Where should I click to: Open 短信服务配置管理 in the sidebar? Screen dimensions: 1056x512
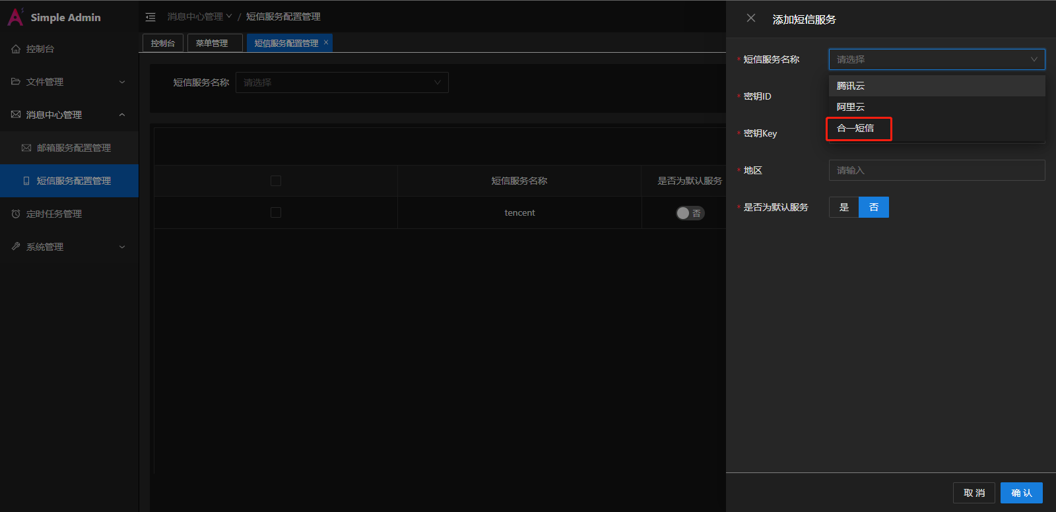point(69,181)
